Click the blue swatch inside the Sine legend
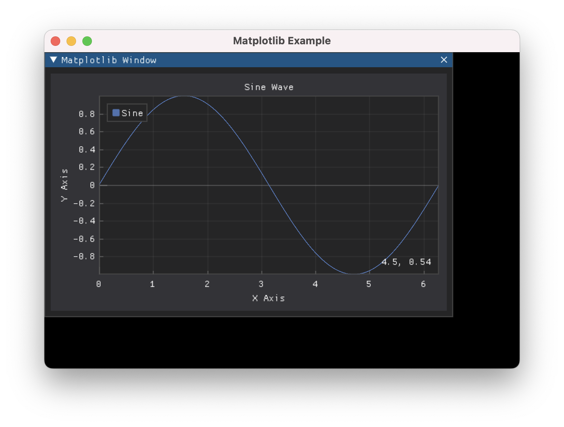The height and width of the screenshot is (427, 564). click(115, 112)
